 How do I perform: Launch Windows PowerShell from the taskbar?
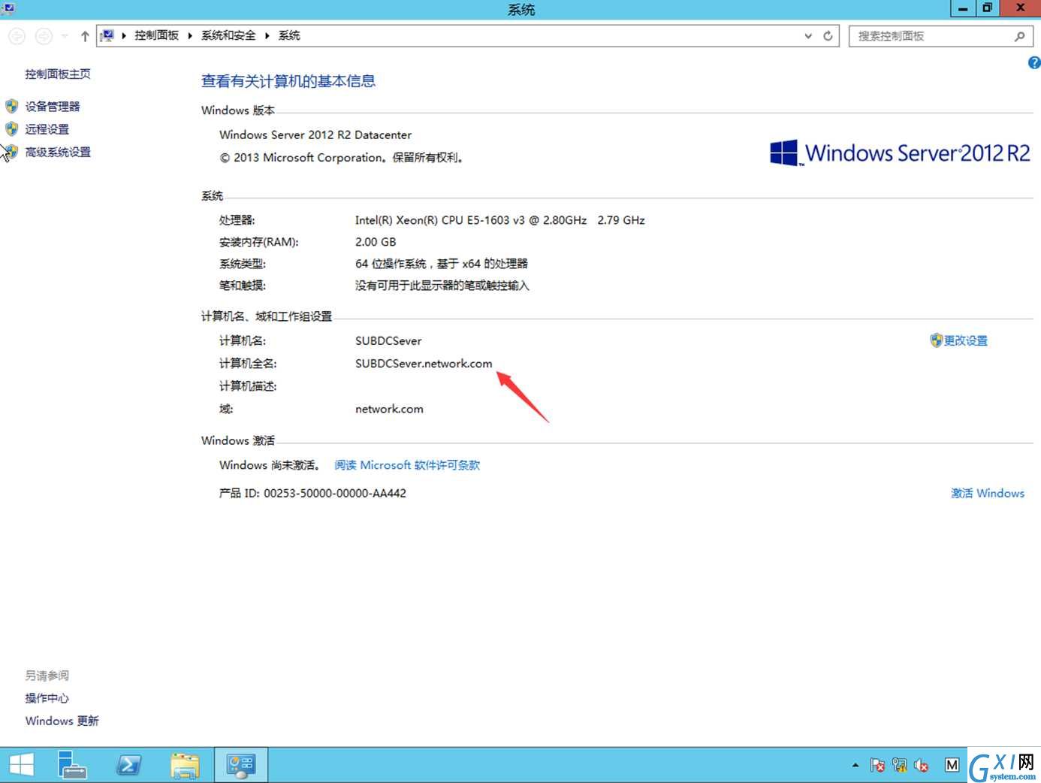pos(128,765)
